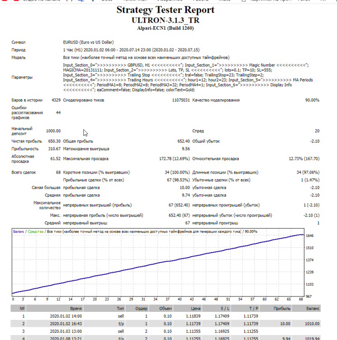Select the long positions value 34 (97.06%)
Image resolution: width=337 pixels, height=340 pixels.
point(308,172)
